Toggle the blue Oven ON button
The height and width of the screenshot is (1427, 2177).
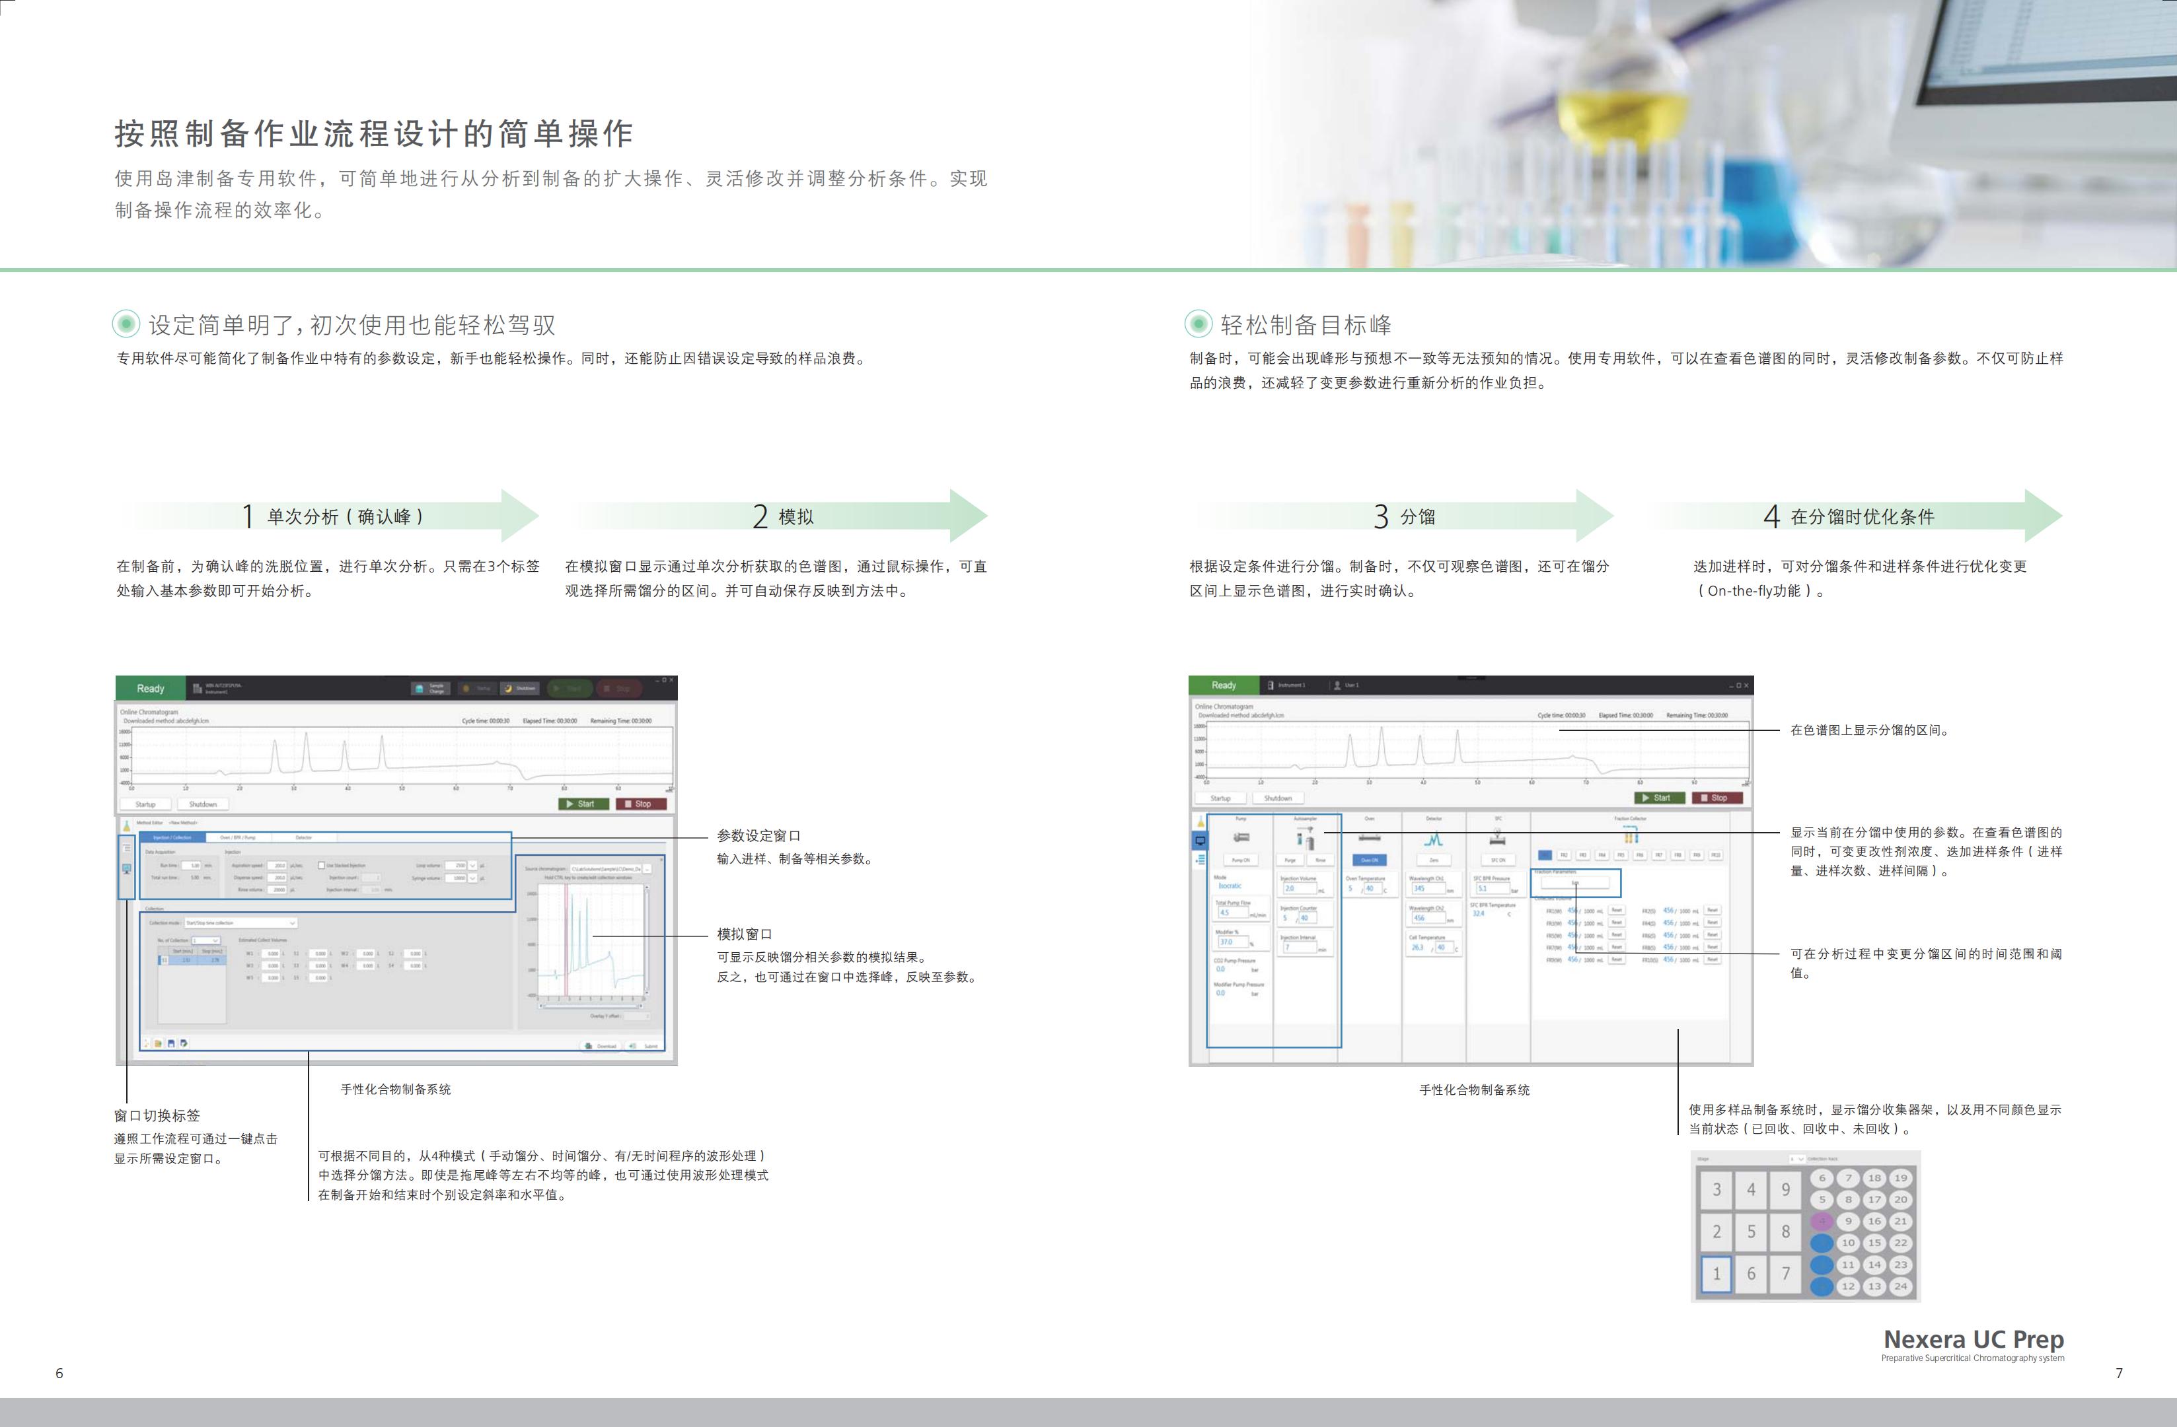coord(1370,860)
